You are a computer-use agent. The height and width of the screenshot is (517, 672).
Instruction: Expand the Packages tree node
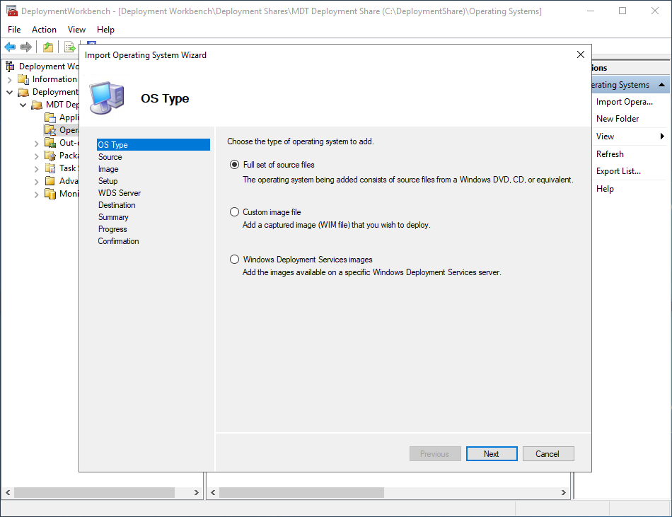[x=36, y=156]
